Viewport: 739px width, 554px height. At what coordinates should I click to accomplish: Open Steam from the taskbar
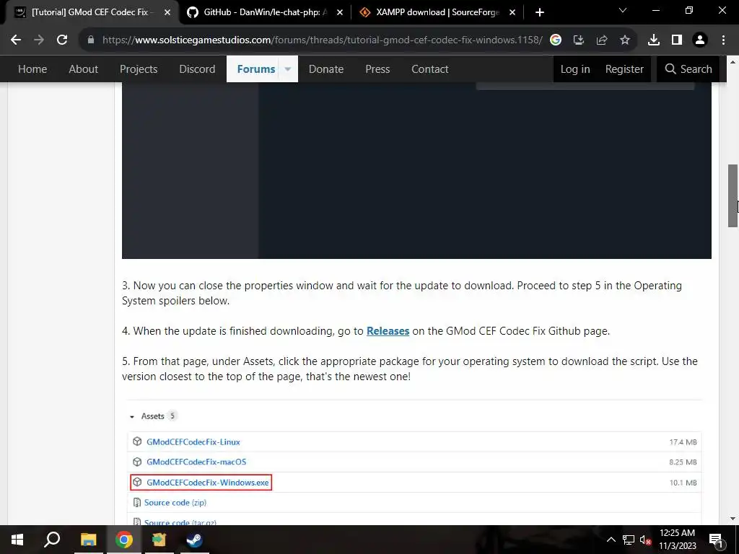point(194,540)
